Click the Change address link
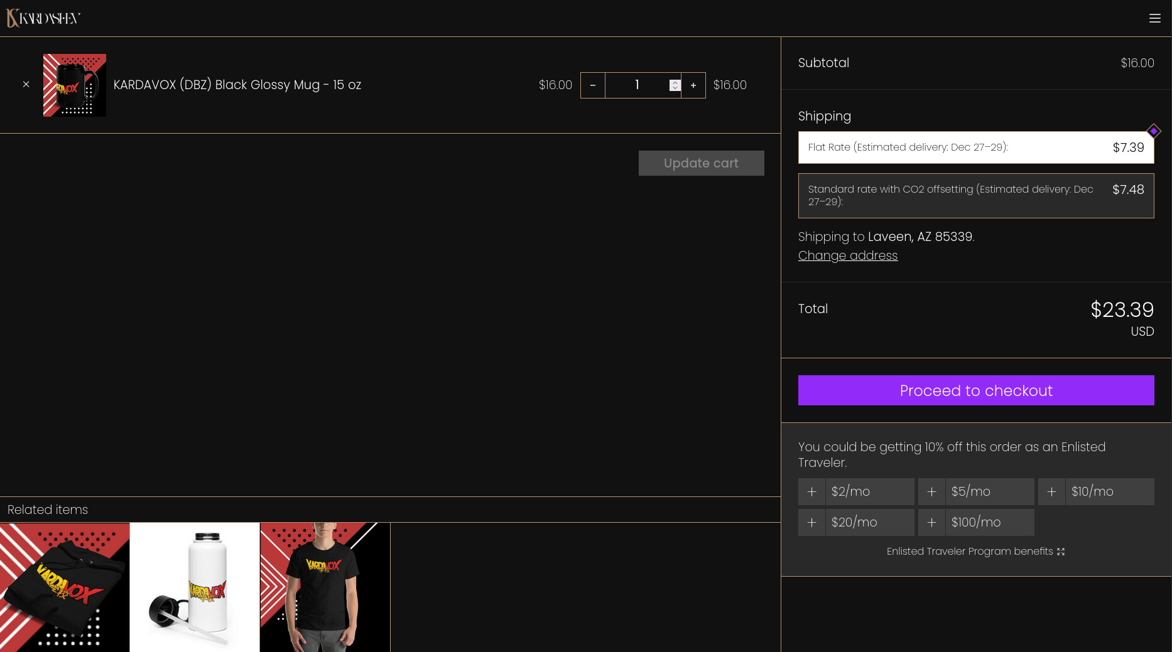1172x652 pixels. pyautogui.click(x=847, y=255)
